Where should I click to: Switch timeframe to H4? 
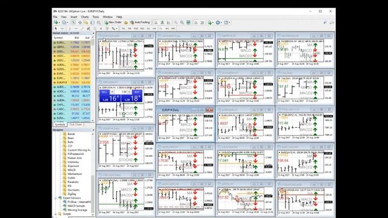coord(155,28)
